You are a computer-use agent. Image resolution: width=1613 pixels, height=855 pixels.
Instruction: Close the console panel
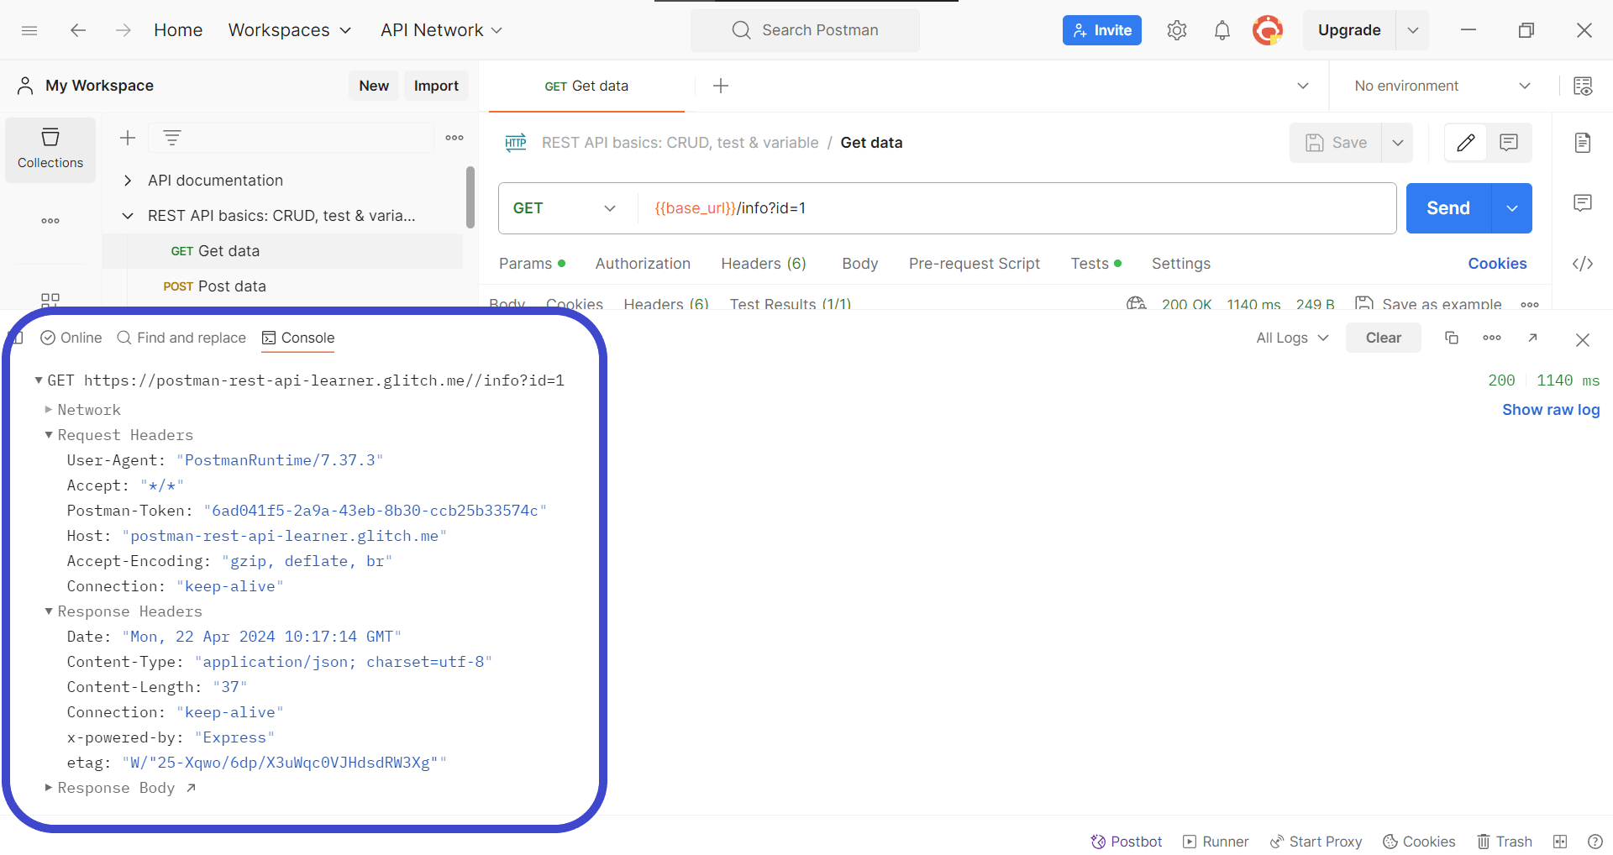click(x=1583, y=339)
